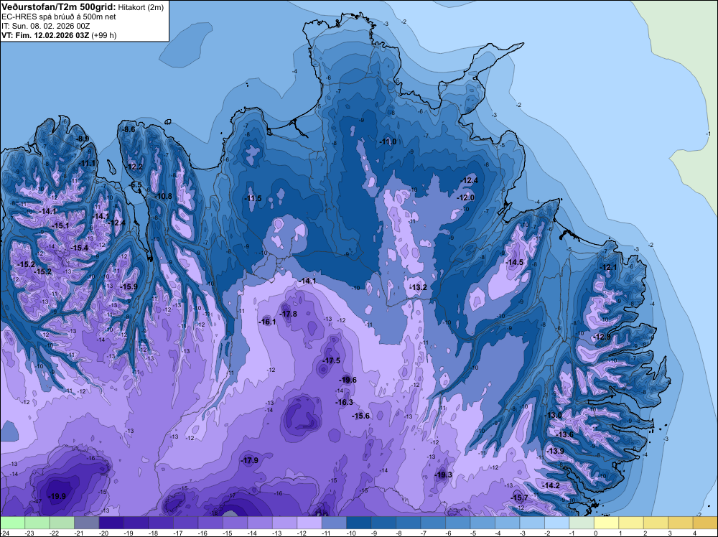Select the -20 dark purple legend swatch
The image size is (718, 537).
(x=111, y=523)
